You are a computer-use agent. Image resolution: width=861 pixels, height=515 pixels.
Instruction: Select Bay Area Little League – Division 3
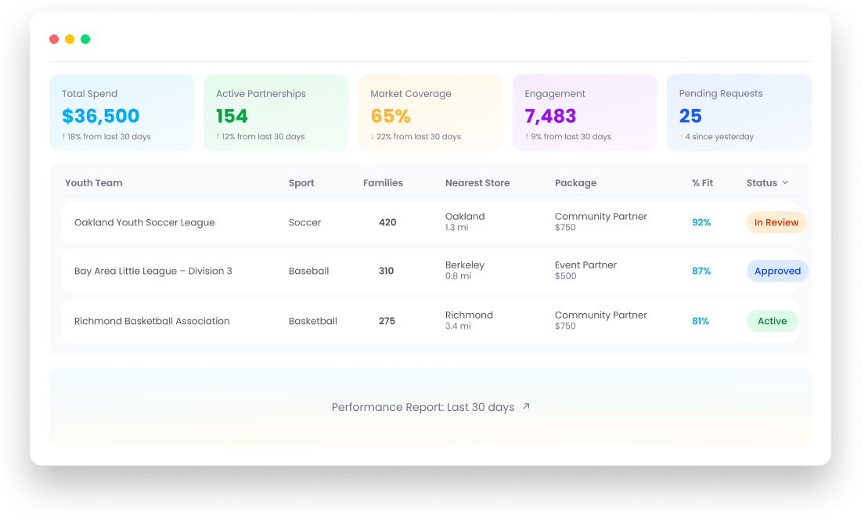click(153, 271)
